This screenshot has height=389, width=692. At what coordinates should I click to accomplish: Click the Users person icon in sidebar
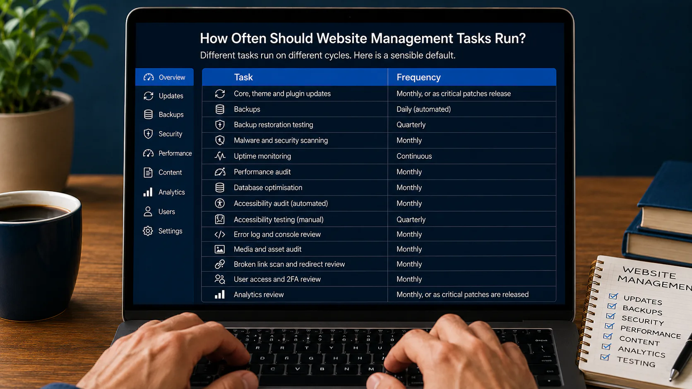tap(148, 212)
